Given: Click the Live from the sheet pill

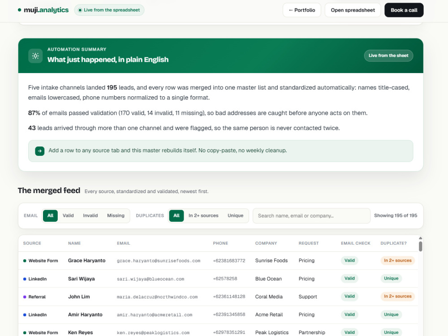Looking at the screenshot, I should click(x=388, y=56).
